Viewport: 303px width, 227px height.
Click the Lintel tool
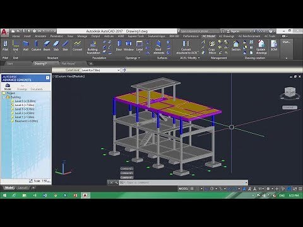pos(140,46)
